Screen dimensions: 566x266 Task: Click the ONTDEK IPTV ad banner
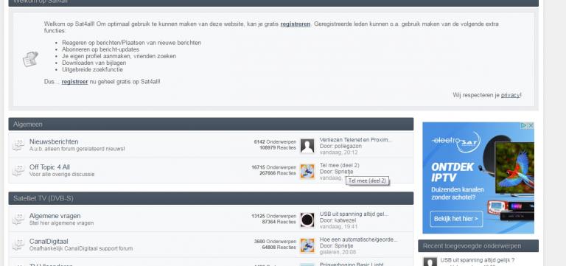[478, 178]
